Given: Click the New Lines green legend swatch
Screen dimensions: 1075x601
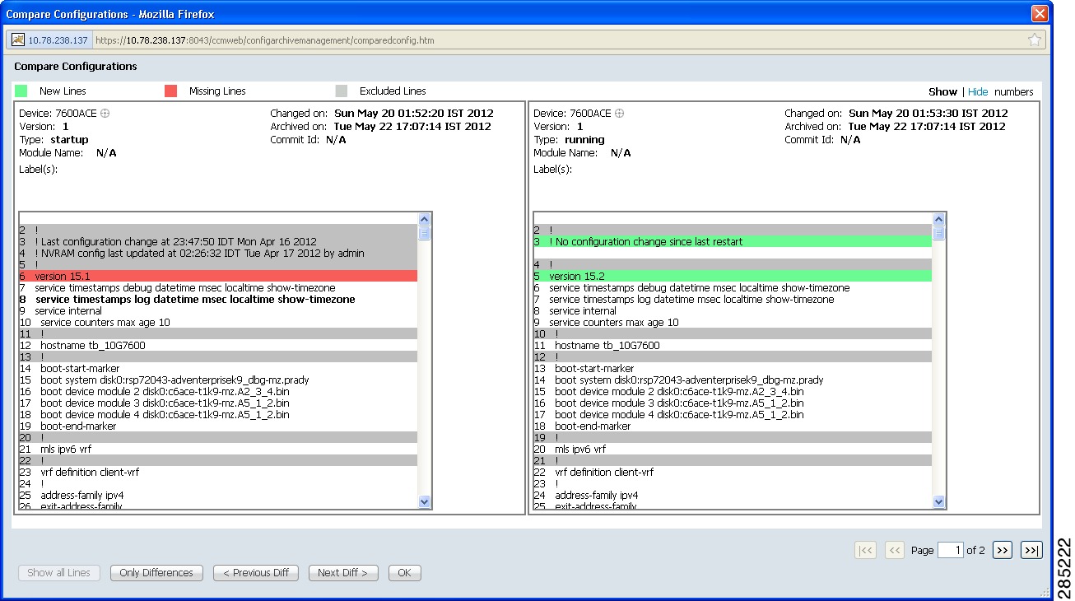Looking at the screenshot, I should [x=21, y=91].
